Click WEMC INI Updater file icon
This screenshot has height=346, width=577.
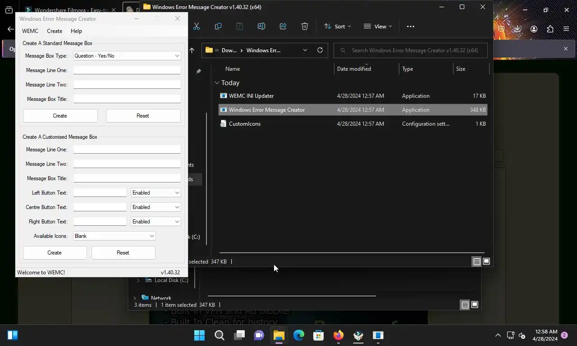tap(223, 96)
